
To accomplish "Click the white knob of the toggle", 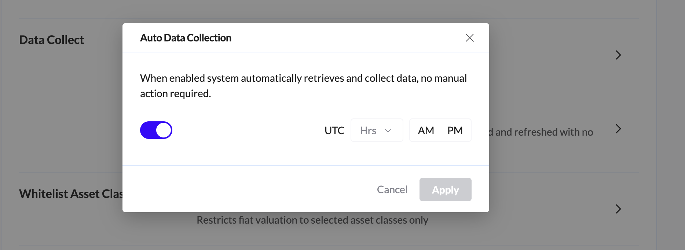I will (x=164, y=130).
